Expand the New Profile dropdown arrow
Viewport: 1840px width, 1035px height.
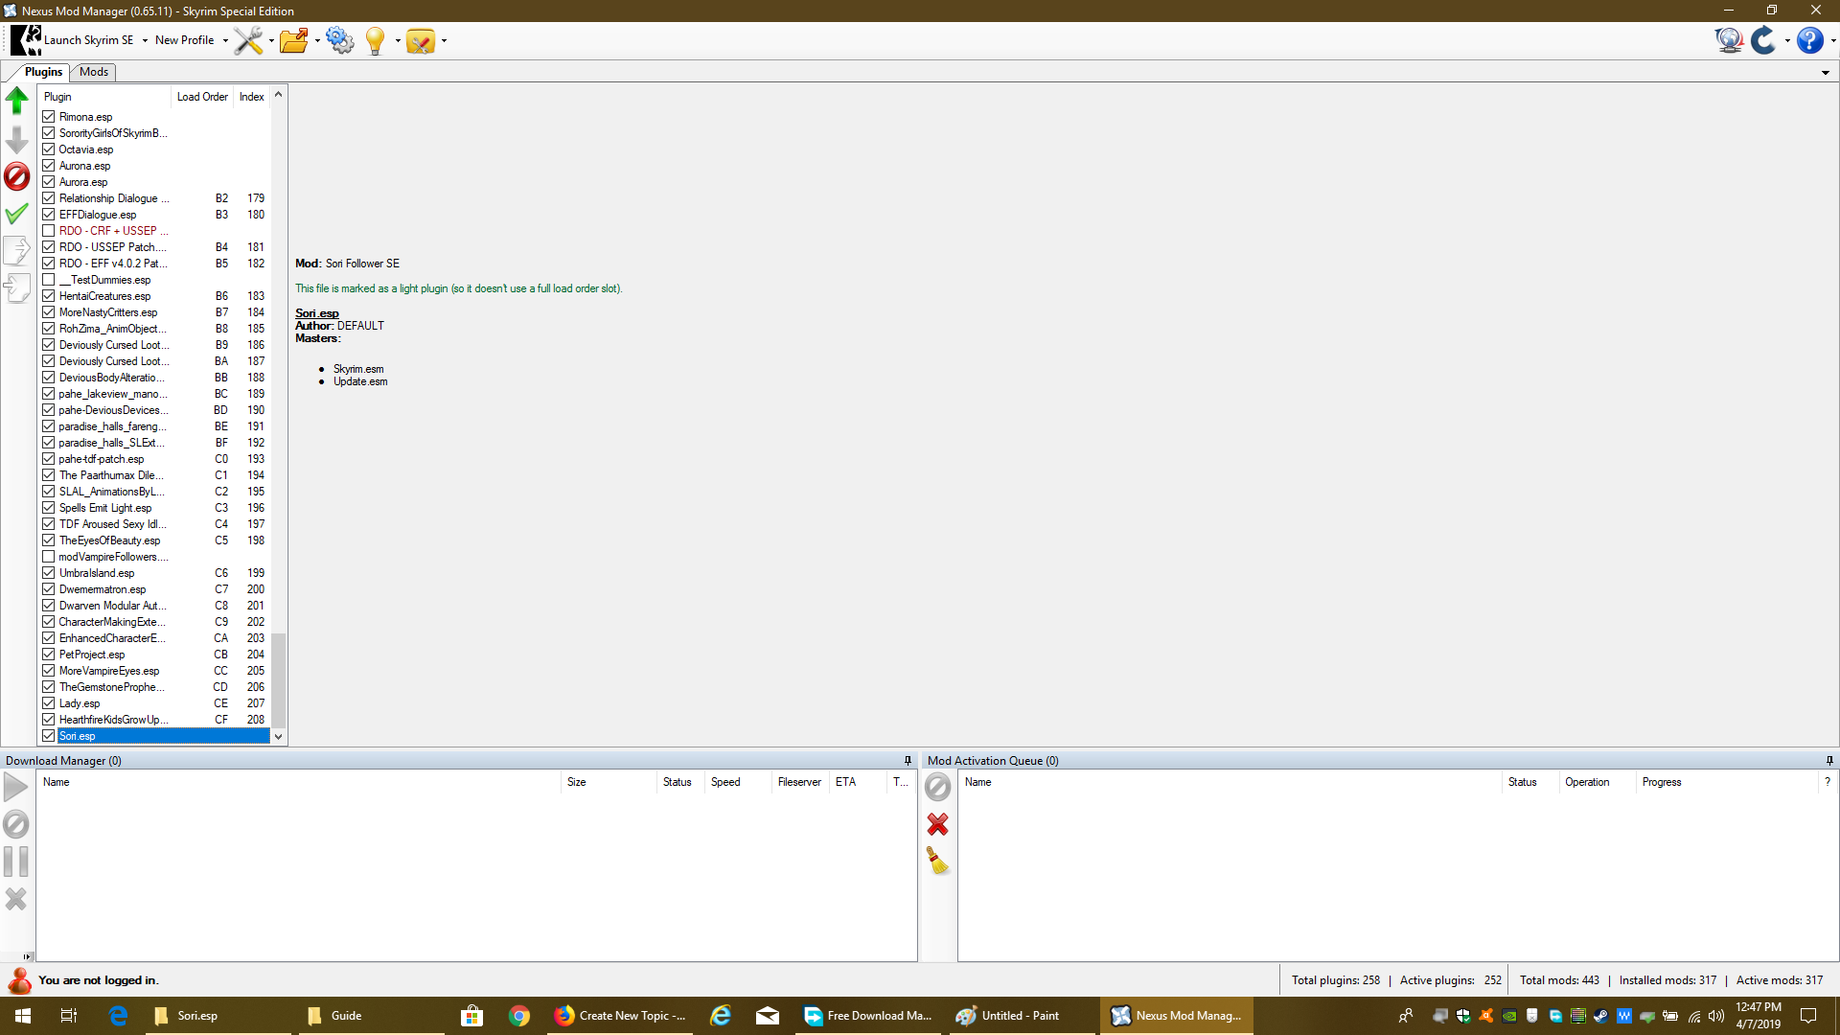pos(225,41)
